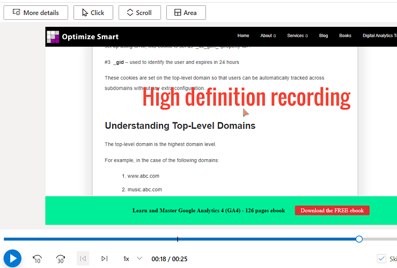Open the Home menu item
Viewport: 397px width, 268px height.
coord(243,36)
